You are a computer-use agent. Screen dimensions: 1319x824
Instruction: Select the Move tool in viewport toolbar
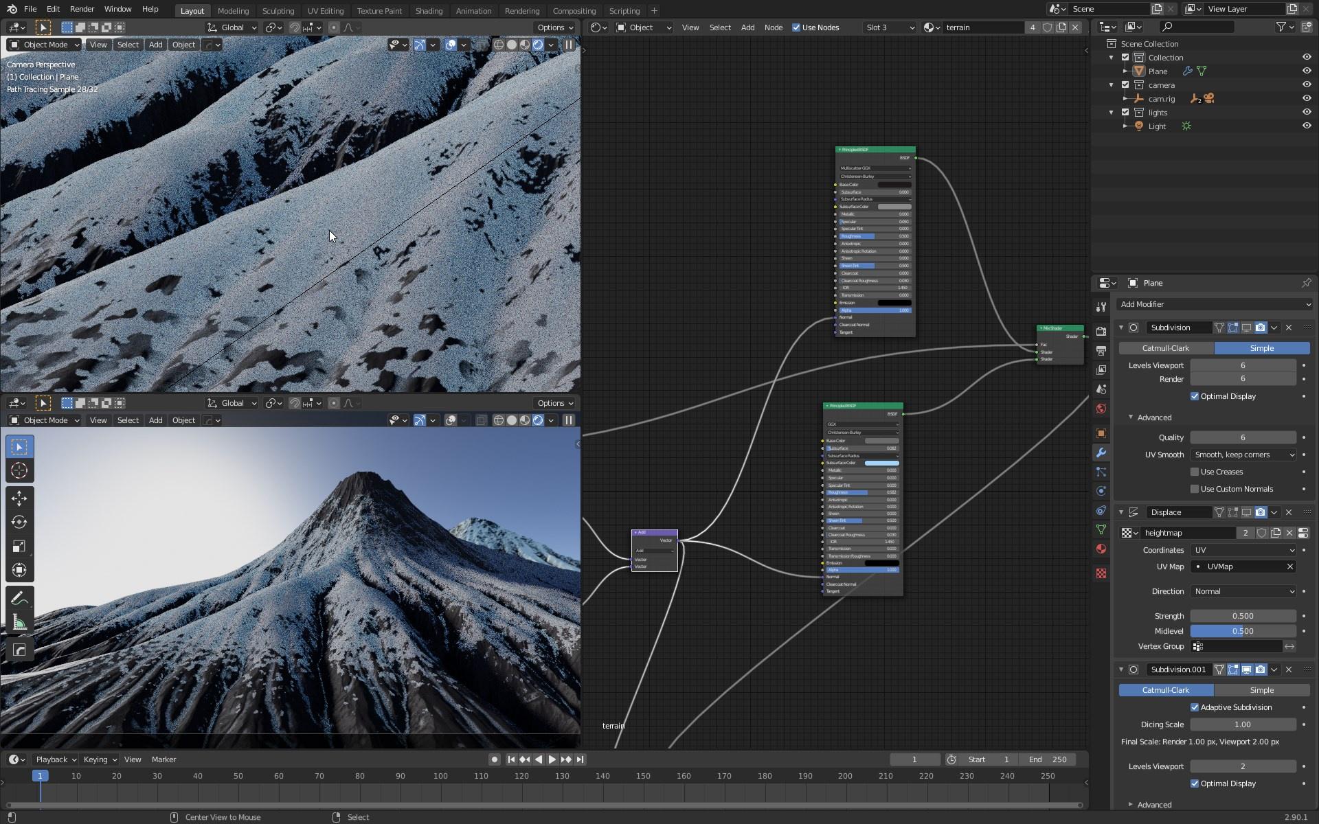pos(19,497)
